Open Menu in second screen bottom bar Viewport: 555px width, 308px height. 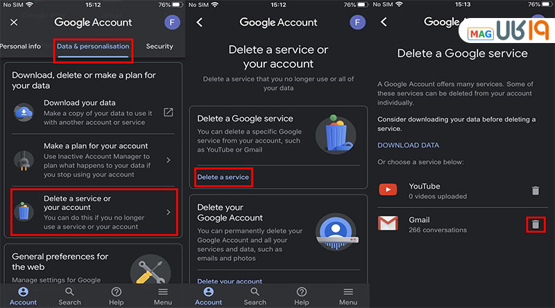[348, 297]
